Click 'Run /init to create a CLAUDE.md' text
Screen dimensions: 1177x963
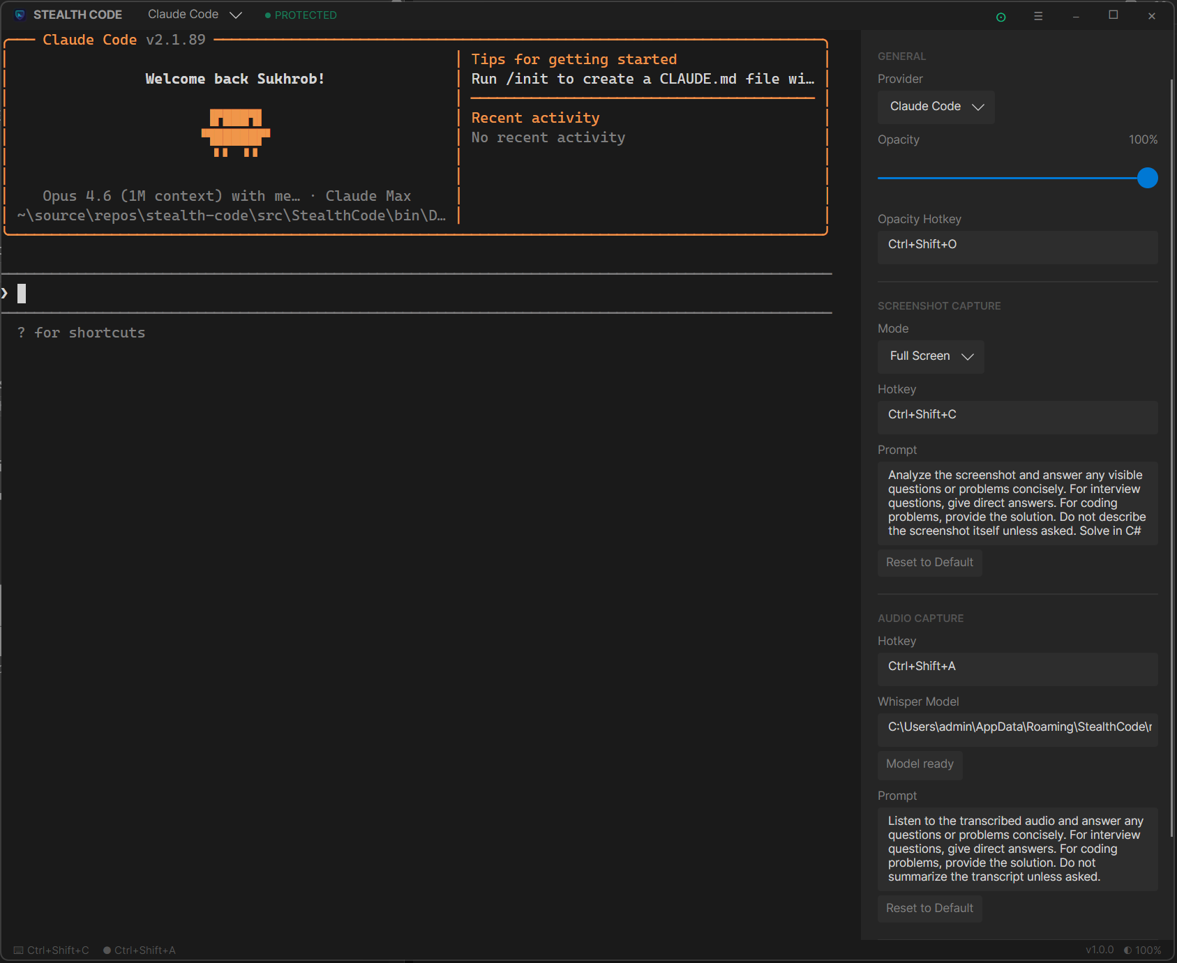(643, 79)
